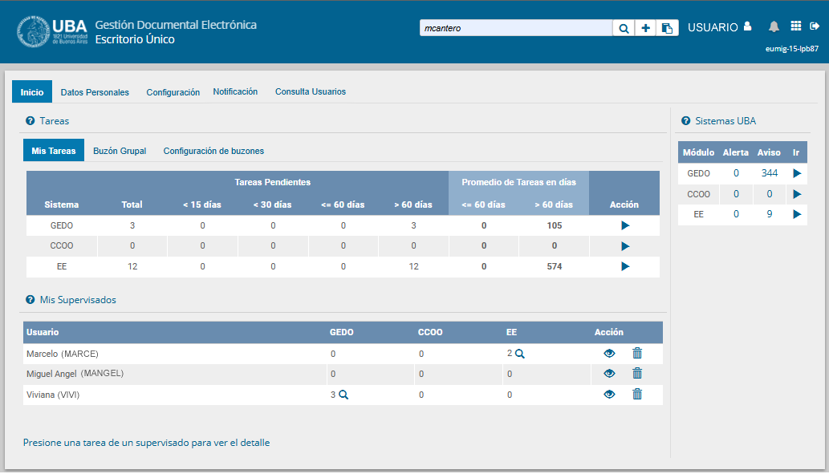Toggle the eye icon for Miguel Angel
This screenshot has height=474, width=829.
tap(609, 373)
